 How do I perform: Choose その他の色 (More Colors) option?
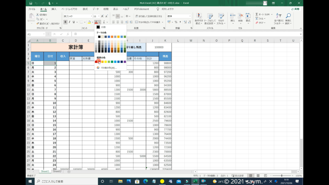click(x=108, y=68)
